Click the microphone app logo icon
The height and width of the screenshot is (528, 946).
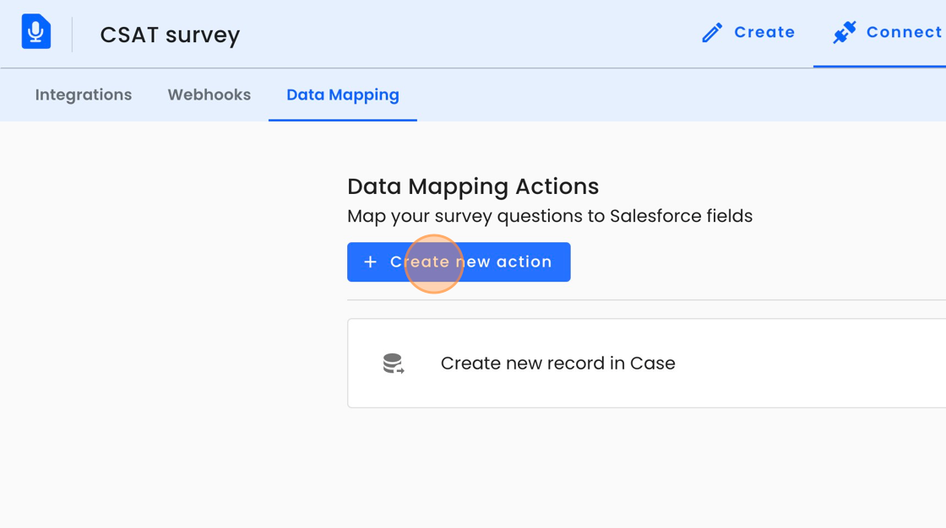36,33
